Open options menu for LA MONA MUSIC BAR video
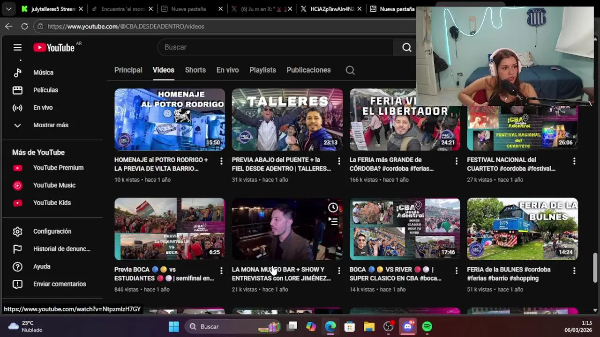Screen dimensions: 600x337 pyautogui.click(x=339, y=271)
